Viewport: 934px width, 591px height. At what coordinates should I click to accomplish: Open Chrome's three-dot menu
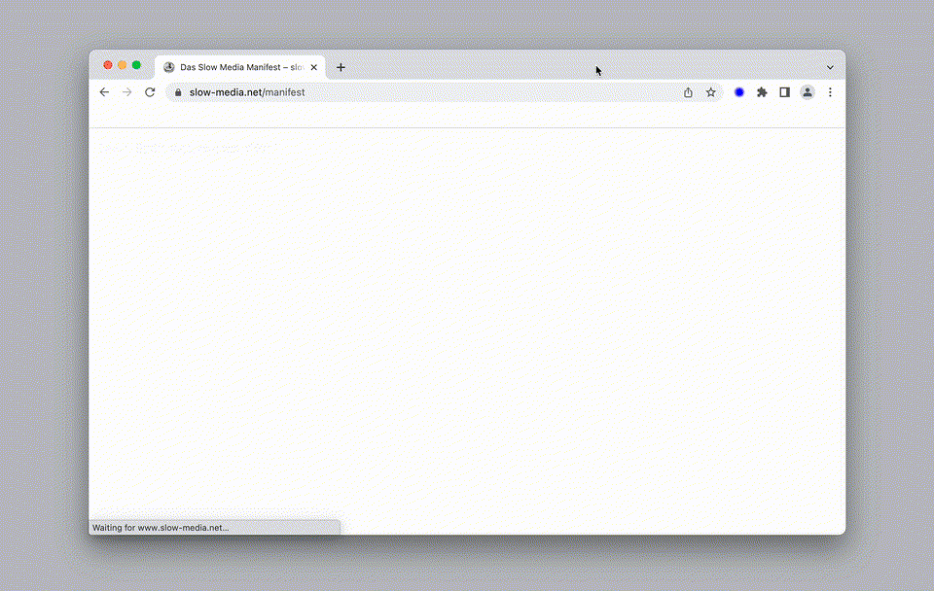tap(830, 92)
